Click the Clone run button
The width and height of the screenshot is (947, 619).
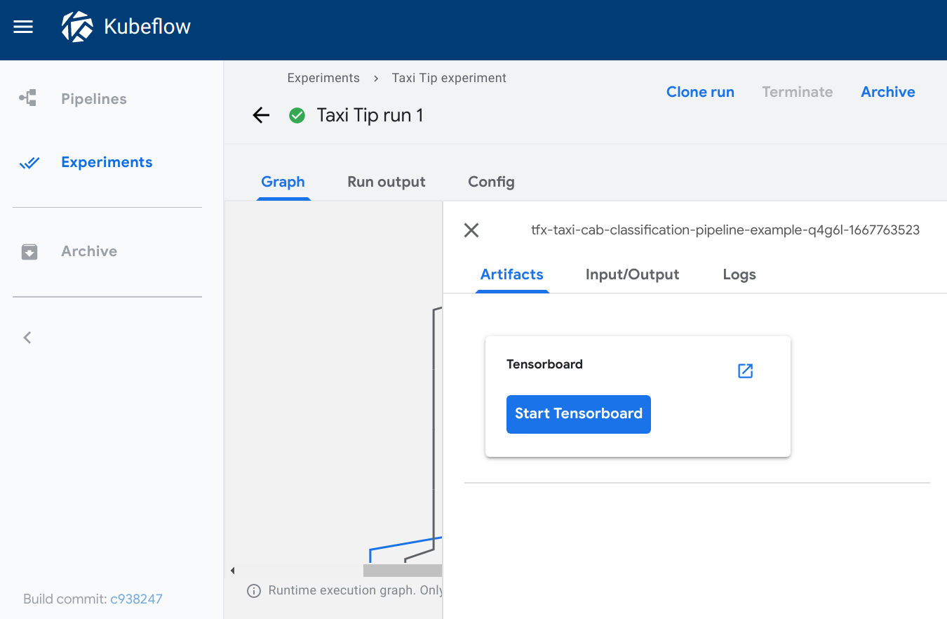[x=699, y=91]
